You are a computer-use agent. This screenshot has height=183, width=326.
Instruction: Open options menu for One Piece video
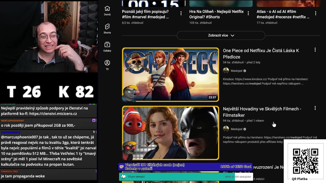pyautogui.click(x=315, y=50)
